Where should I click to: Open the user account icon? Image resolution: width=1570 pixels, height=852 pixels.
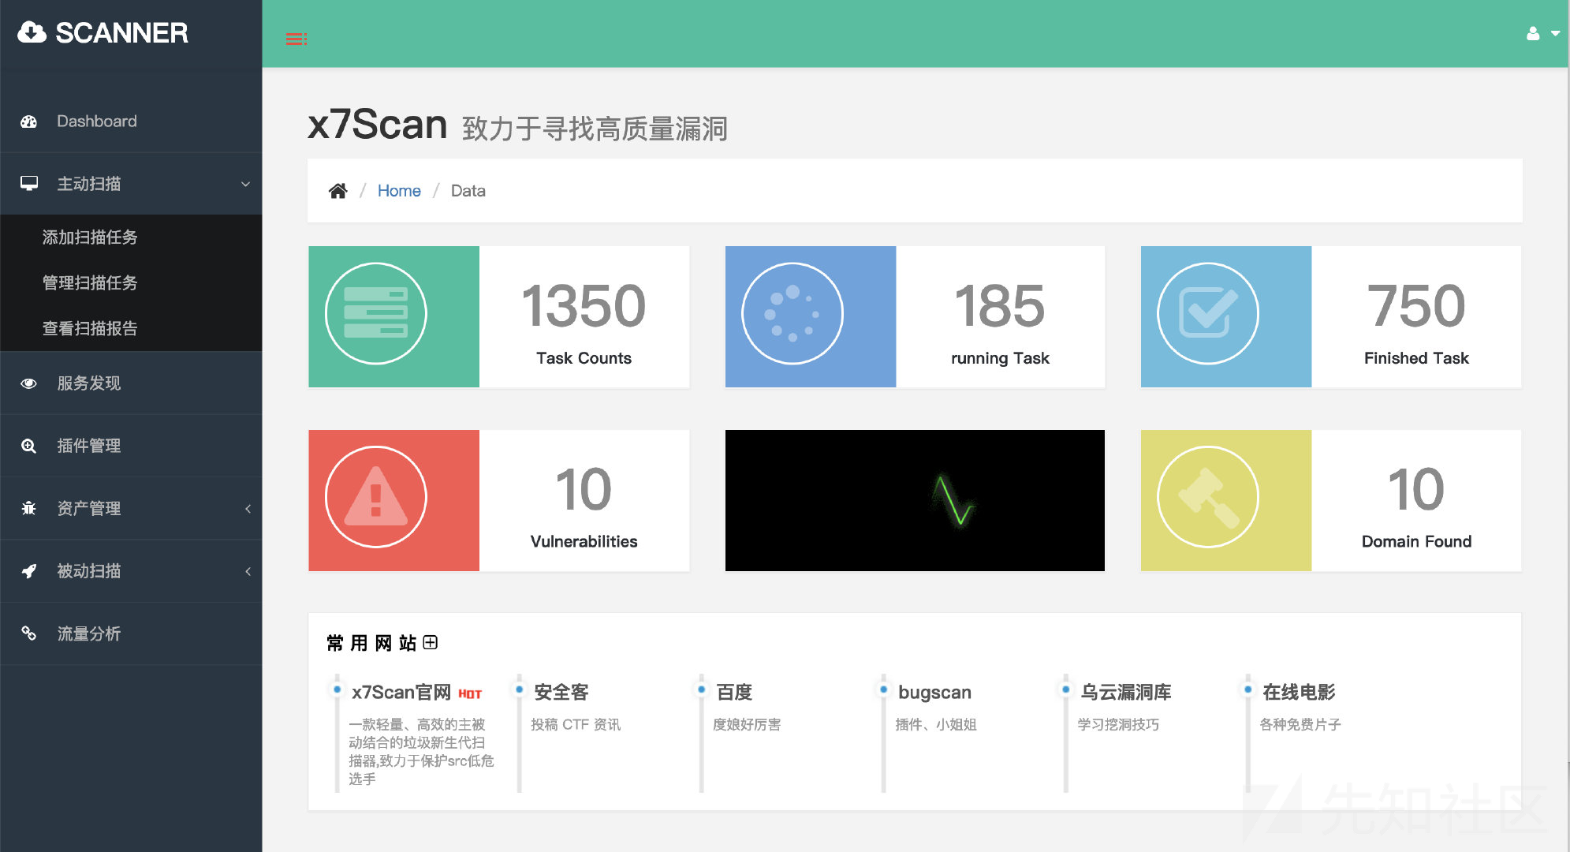tap(1533, 33)
